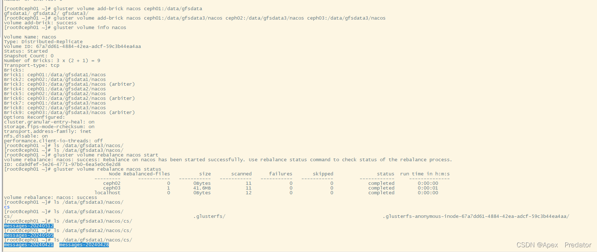Click the 'skipped' column header
Screen dimensions: 597x252
[x=323, y=174]
